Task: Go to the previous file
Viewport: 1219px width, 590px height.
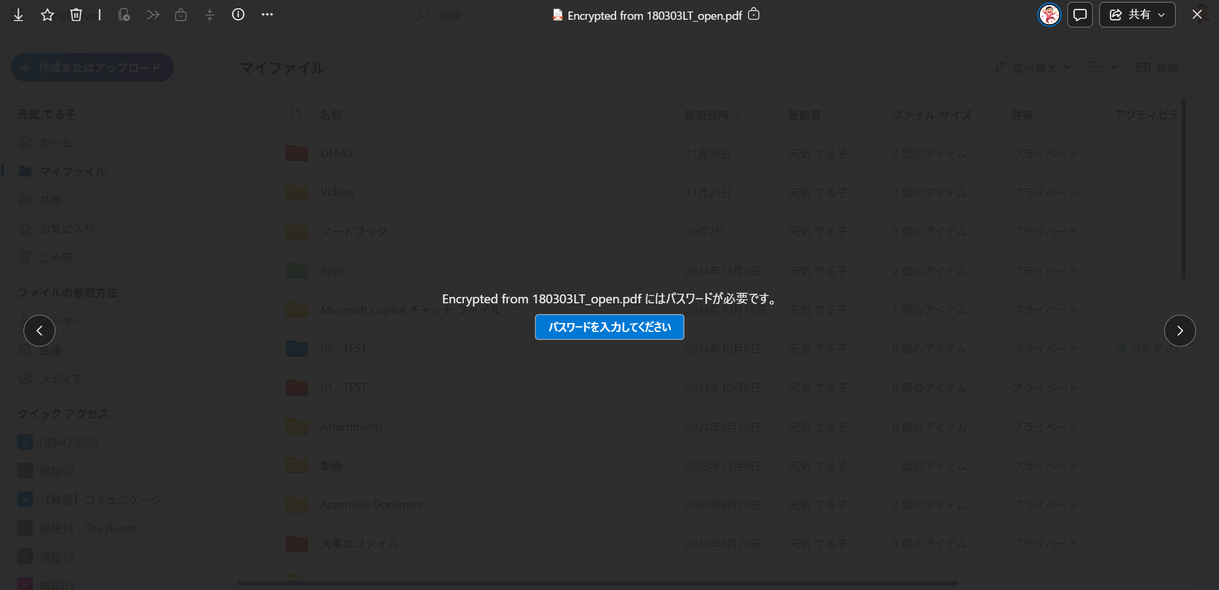Action: pyautogui.click(x=40, y=331)
